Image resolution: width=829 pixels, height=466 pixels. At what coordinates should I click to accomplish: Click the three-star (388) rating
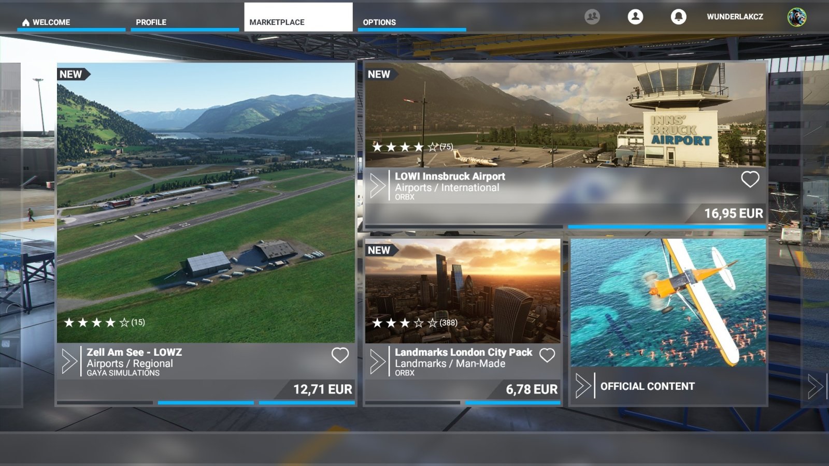pos(414,323)
